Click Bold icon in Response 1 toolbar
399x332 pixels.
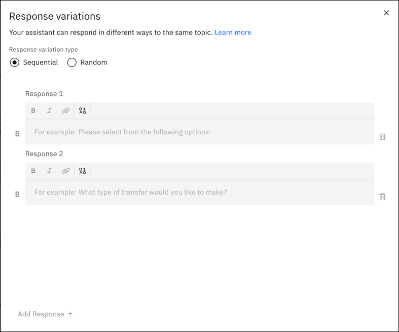(x=33, y=111)
